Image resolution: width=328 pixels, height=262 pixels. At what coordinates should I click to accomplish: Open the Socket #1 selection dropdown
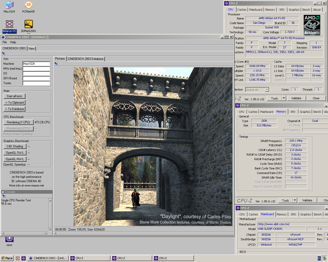point(267,90)
